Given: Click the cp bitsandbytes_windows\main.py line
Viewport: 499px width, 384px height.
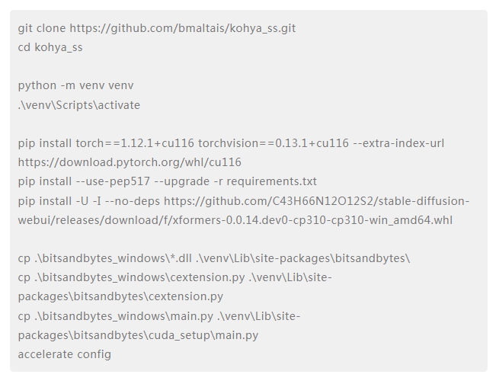Looking at the screenshot, I should [159, 316].
